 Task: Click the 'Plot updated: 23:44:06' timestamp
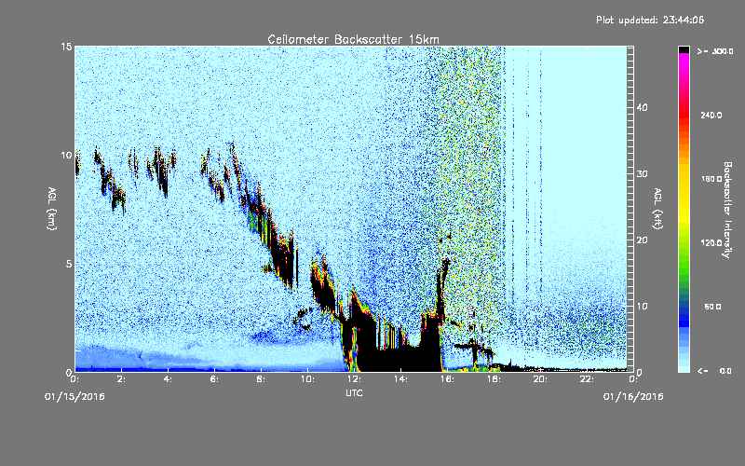click(x=650, y=20)
